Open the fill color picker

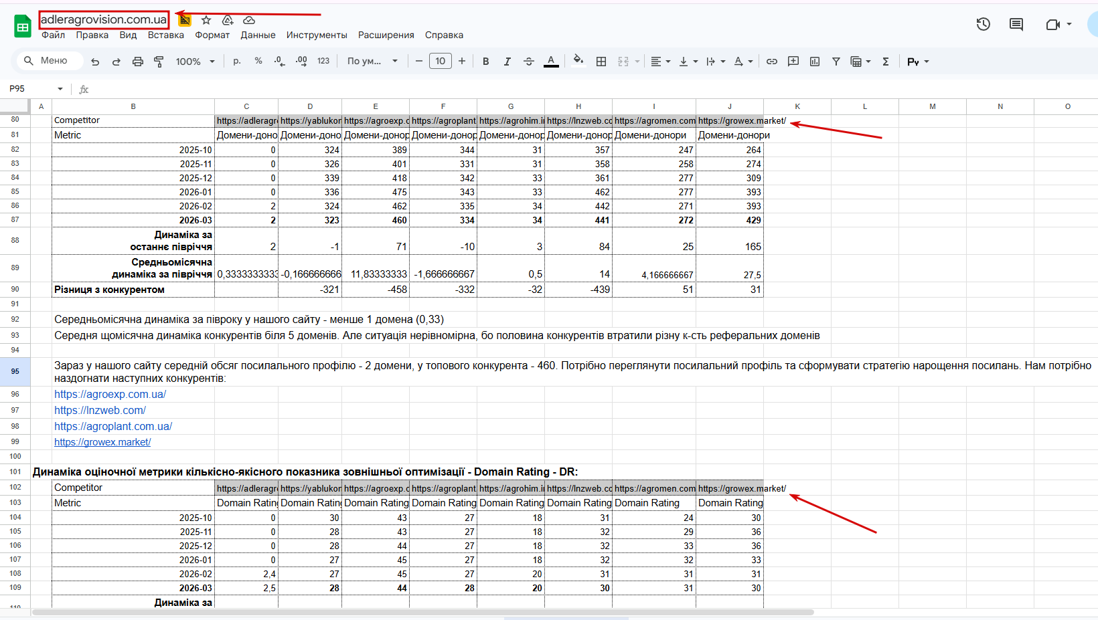pyautogui.click(x=578, y=62)
